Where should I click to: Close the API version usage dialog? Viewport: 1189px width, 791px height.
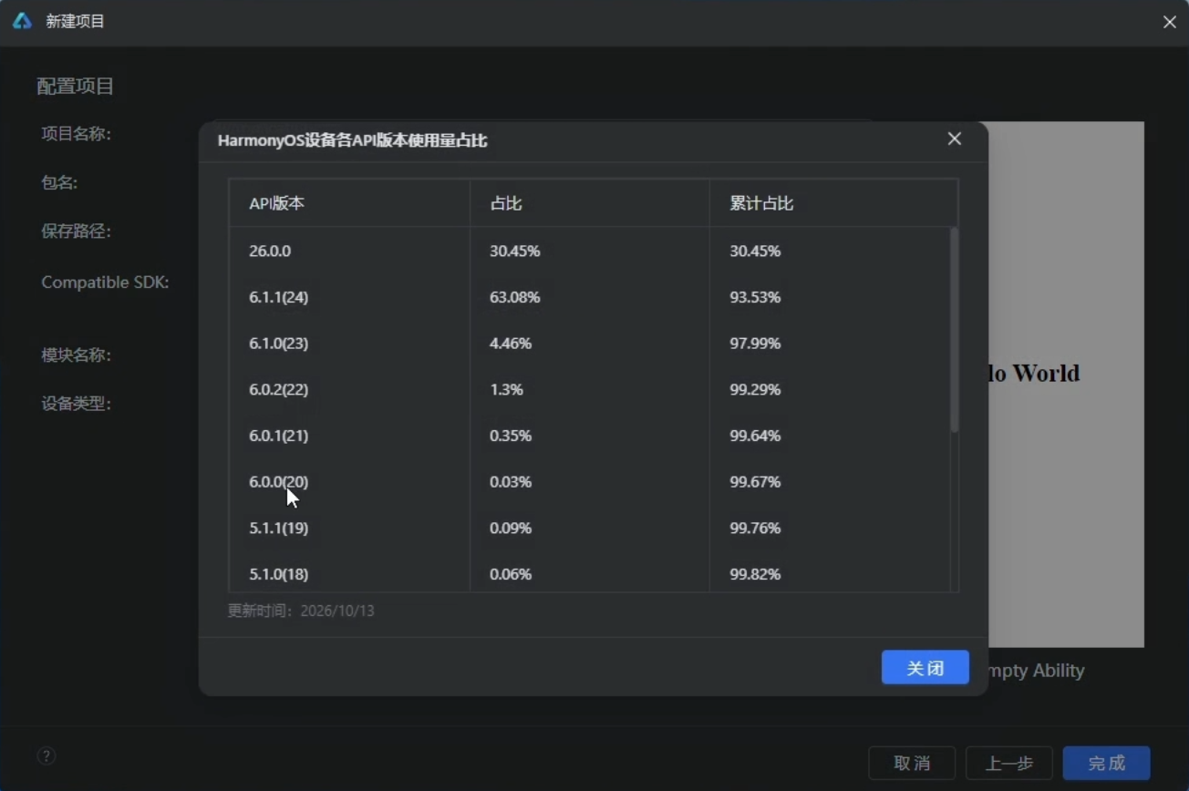point(954,139)
